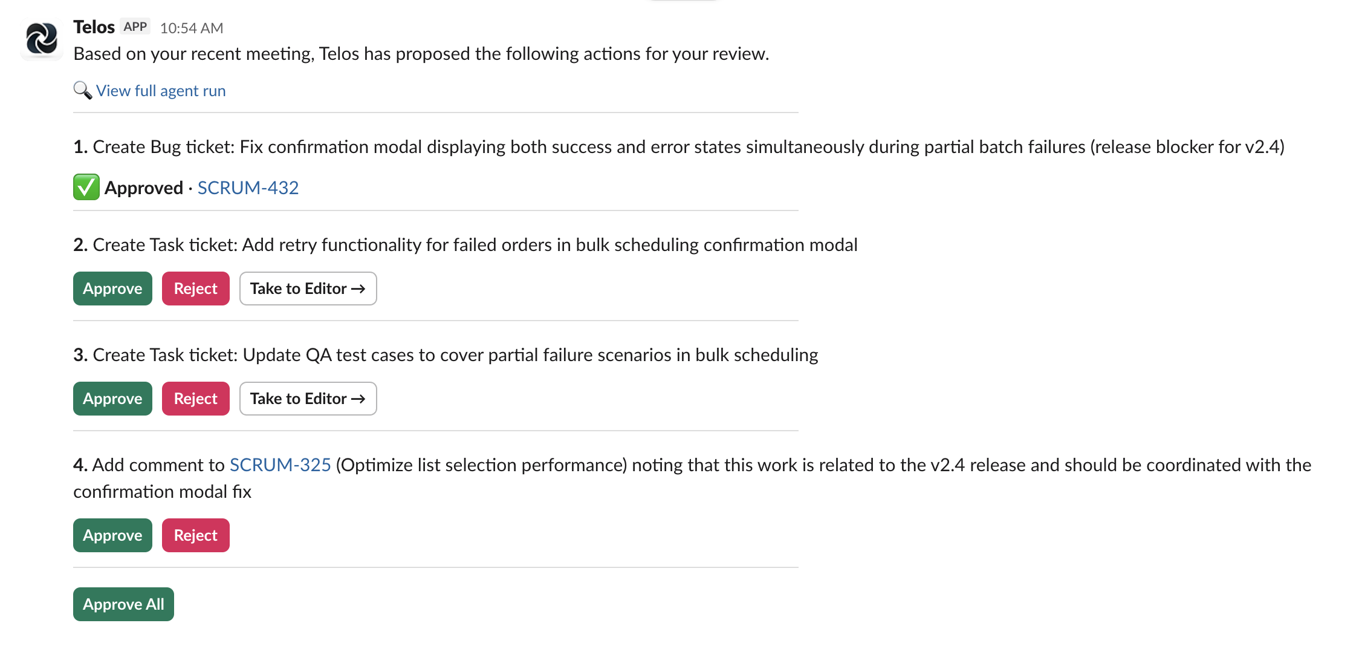1365x646 pixels.
Task: Take the QA test cases ticket to Editor
Action: coord(308,399)
